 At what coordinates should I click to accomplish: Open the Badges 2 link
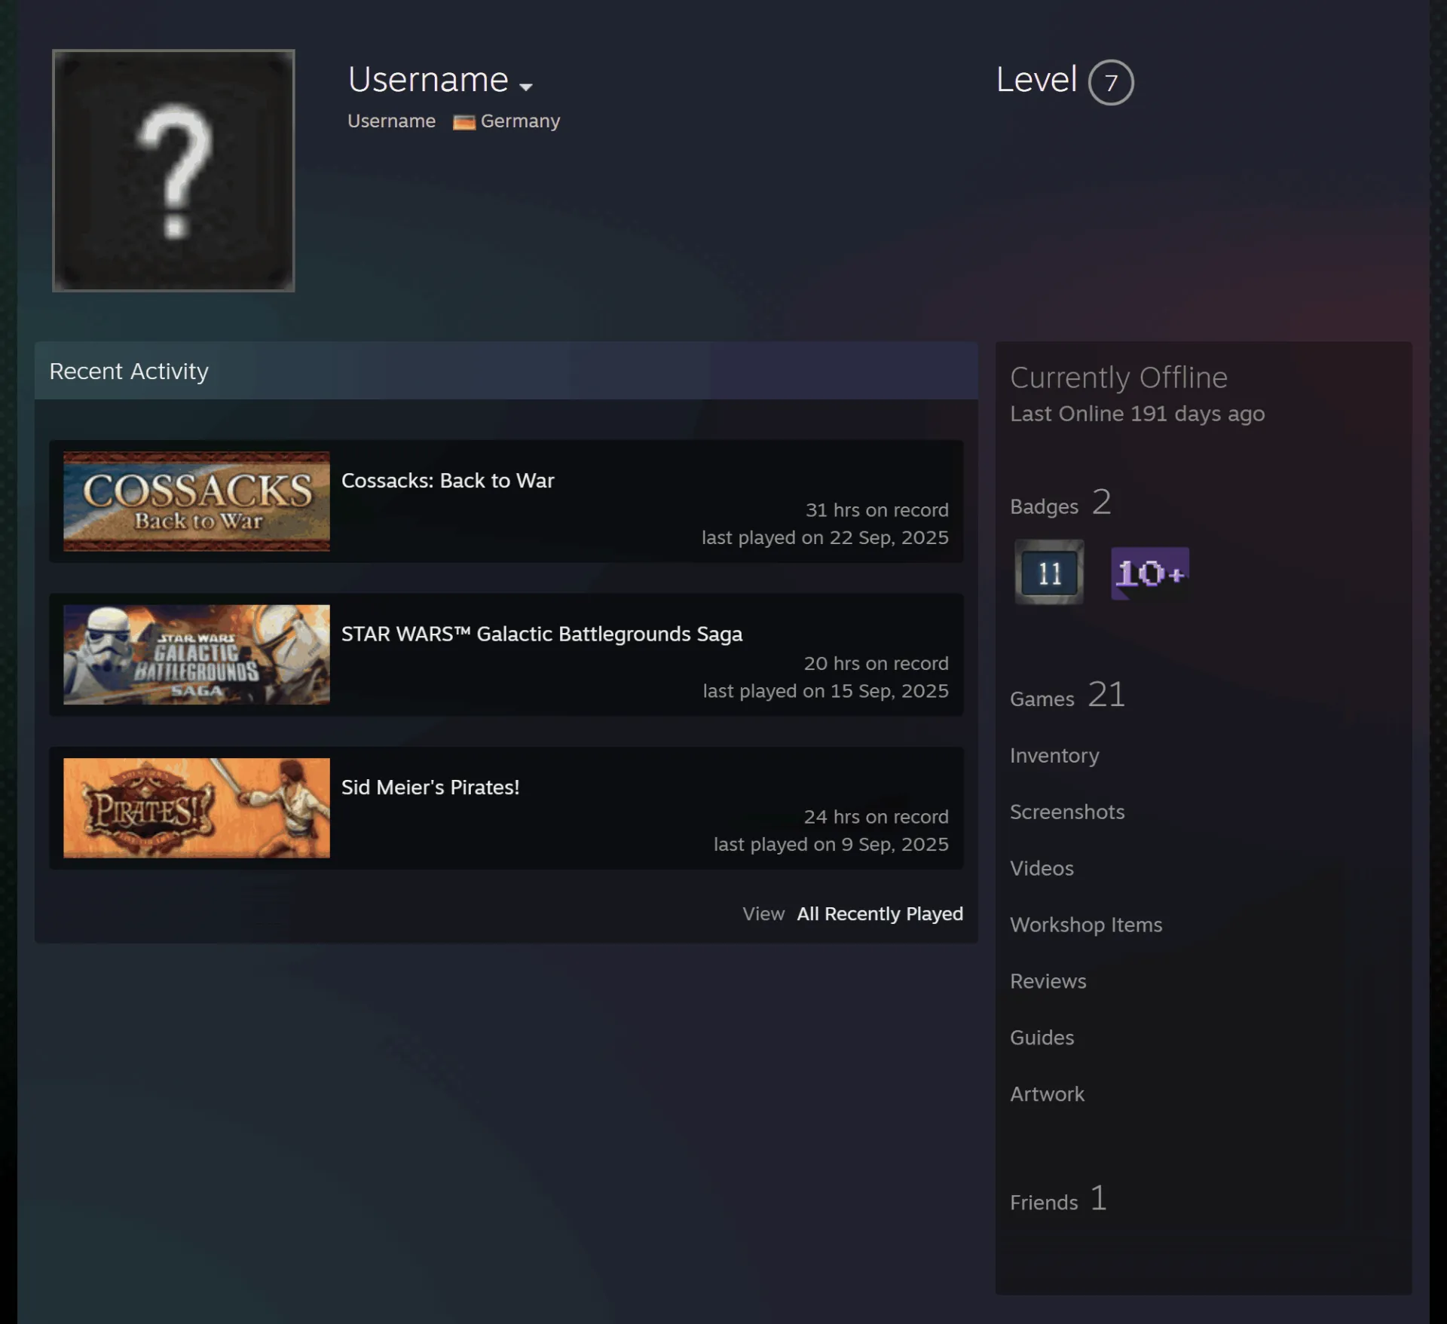coord(1060,503)
